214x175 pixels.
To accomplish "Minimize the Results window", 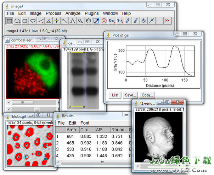I will coord(126,115).
